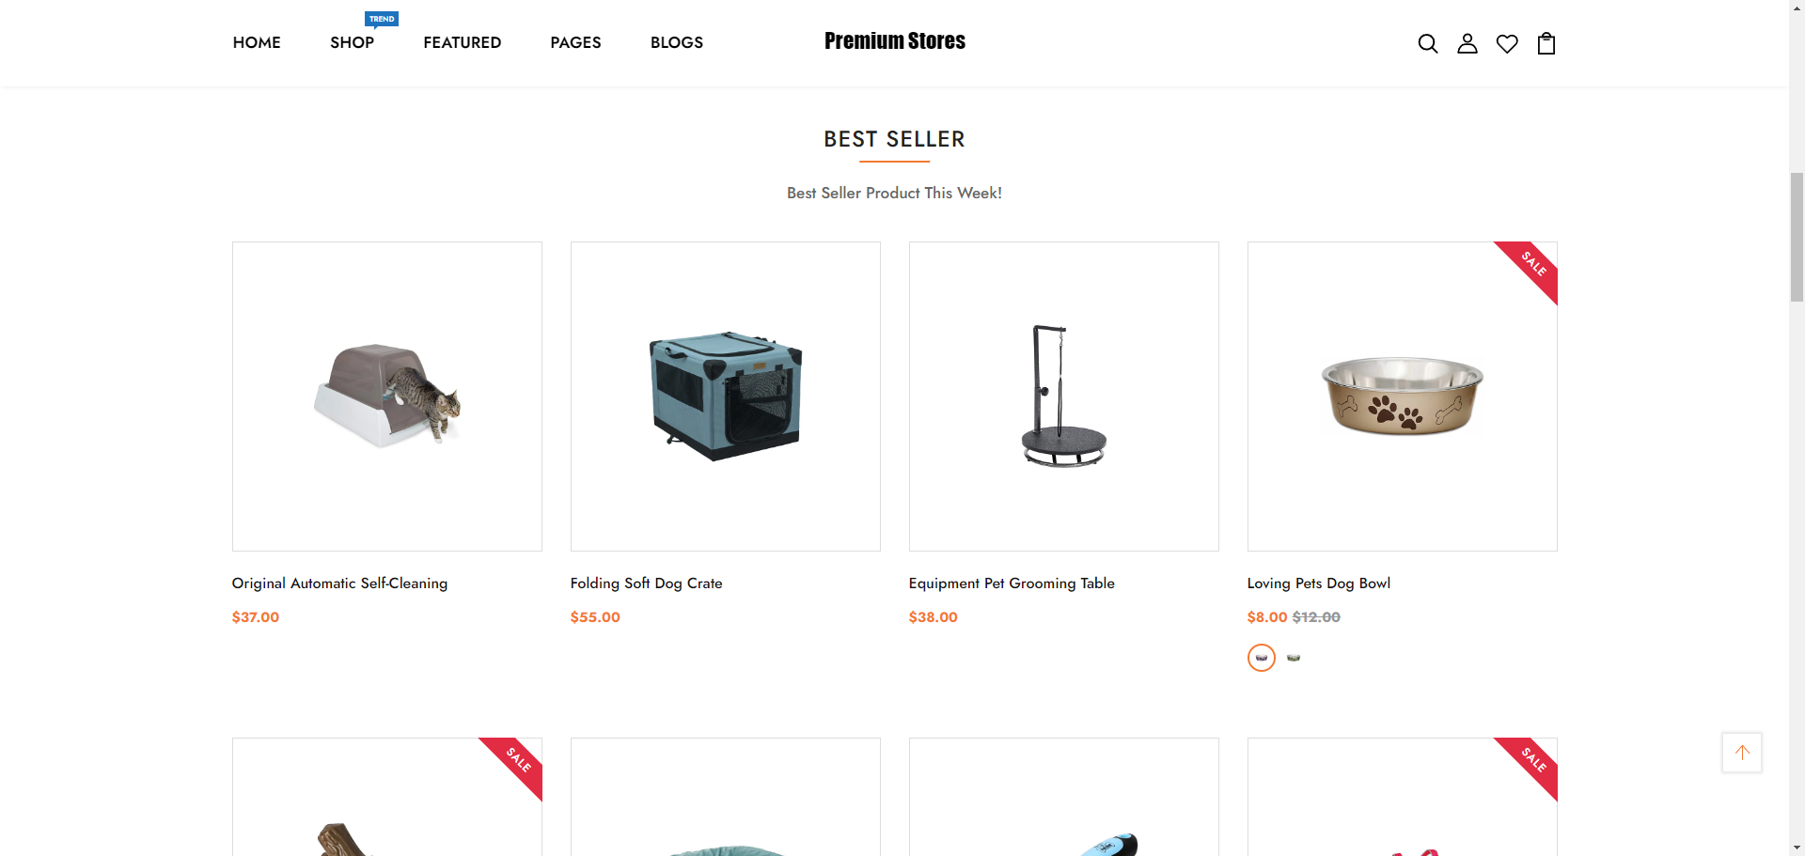The image size is (1805, 856).
Task: Click the page vertical scrollbar thumb
Action: coord(1797,237)
